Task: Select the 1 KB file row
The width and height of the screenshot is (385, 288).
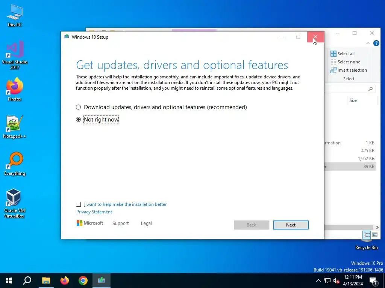Action: tap(350, 143)
